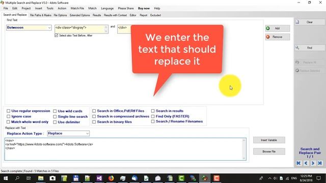Open the Tools menu

pos(50,8)
